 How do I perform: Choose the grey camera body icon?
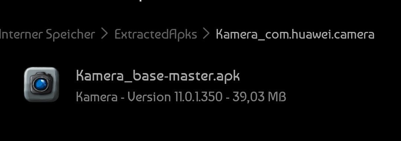coord(42,84)
